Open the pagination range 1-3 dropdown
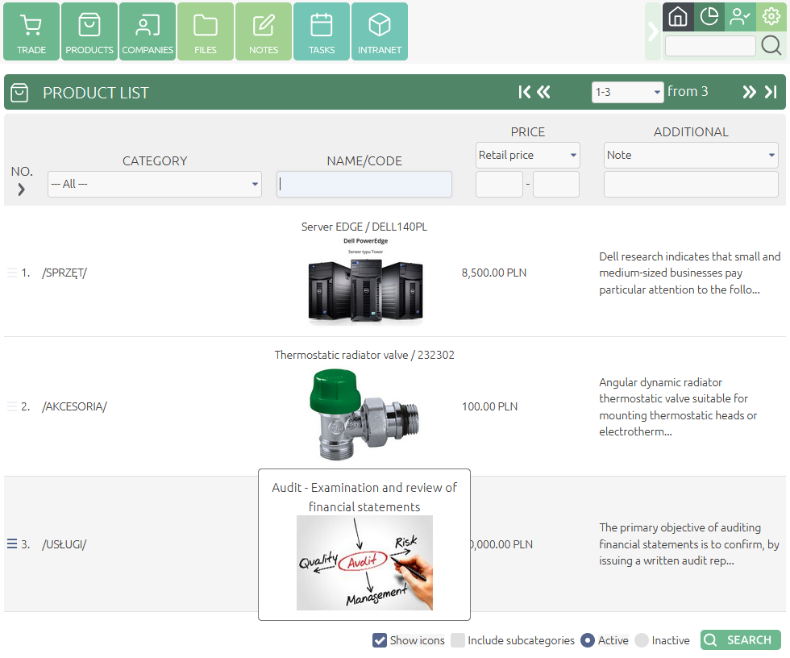 (x=628, y=92)
